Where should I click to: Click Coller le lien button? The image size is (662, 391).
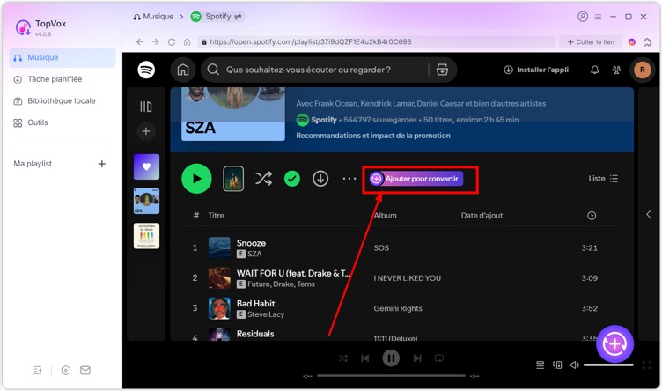click(591, 41)
